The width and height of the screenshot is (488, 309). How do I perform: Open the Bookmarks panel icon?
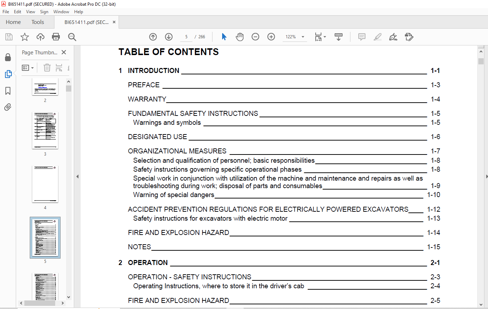coord(8,91)
